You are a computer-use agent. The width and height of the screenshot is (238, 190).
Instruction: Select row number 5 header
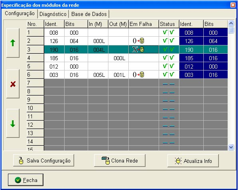[x=35, y=67]
